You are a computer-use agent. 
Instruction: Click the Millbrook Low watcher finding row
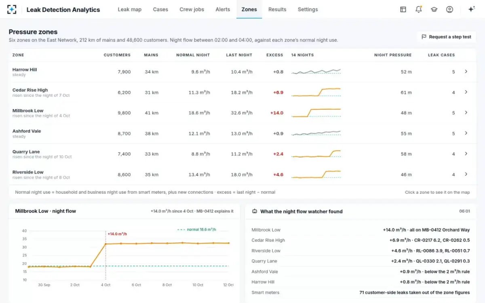coord(361,230)
